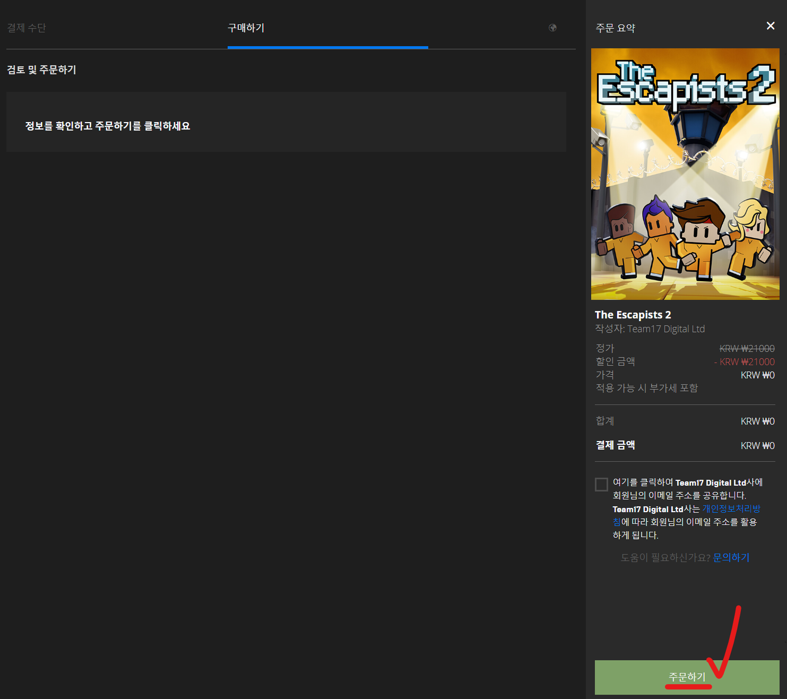787x699 pixels.
Task: Click the green 주문하기 button
Action: tap(687, 677)
